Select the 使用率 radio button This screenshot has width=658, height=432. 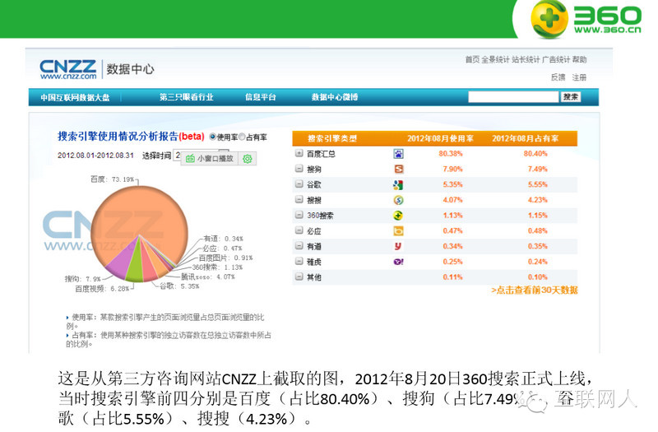(212, 137)
